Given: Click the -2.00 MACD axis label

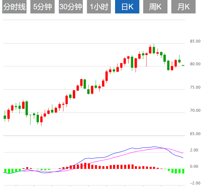Looking at the screenshot, I should pyautogui.click(x=193, y=183).
